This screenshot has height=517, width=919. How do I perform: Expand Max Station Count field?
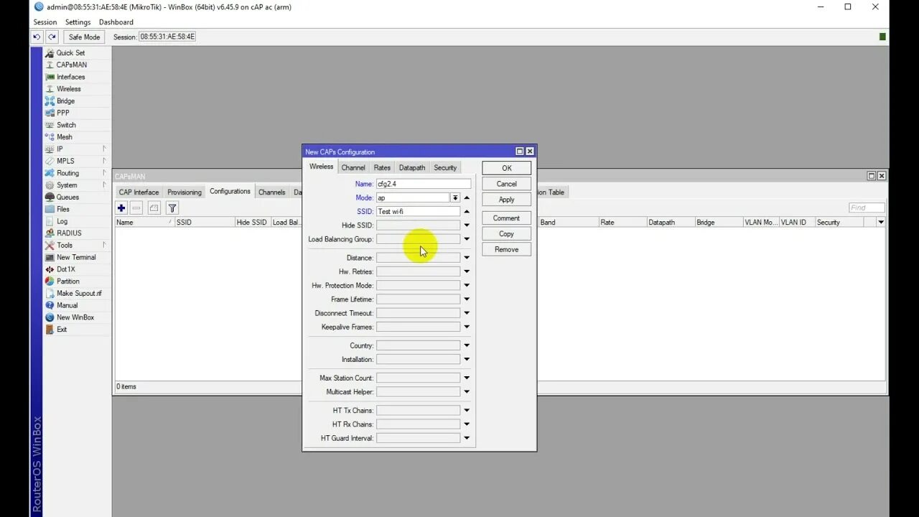(467, 378)
